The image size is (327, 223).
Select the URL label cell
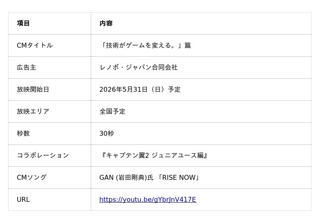pos(49,199)
